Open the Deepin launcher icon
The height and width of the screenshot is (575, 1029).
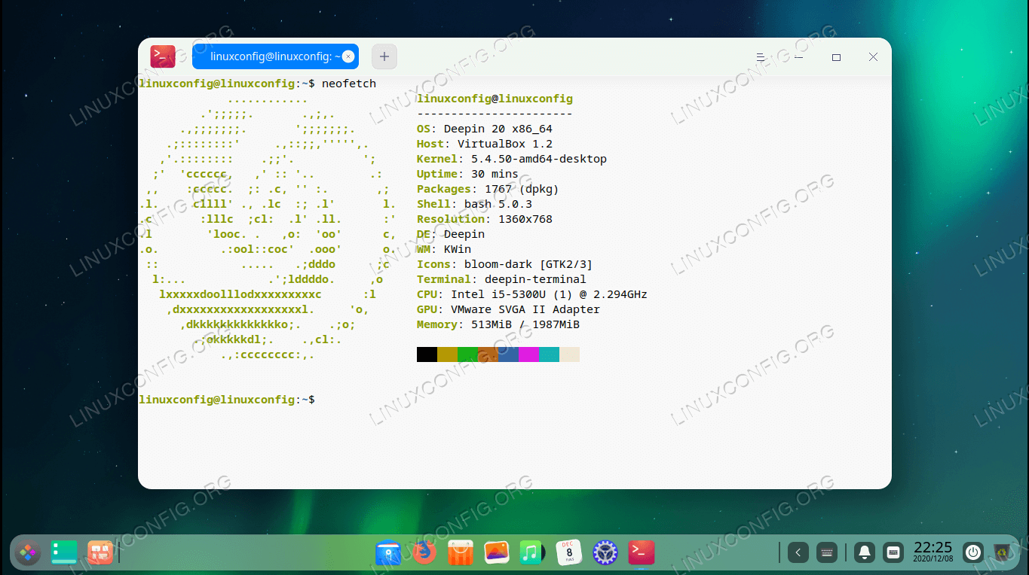28,553
